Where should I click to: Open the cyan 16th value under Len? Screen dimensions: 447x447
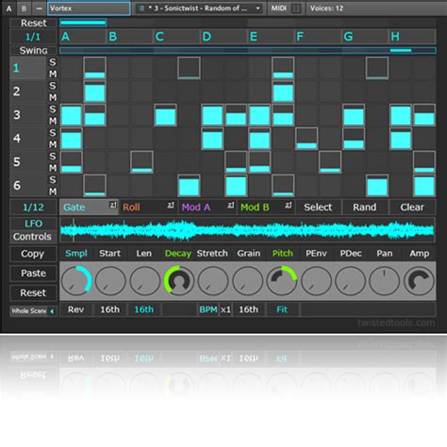(x=144, y=309)
